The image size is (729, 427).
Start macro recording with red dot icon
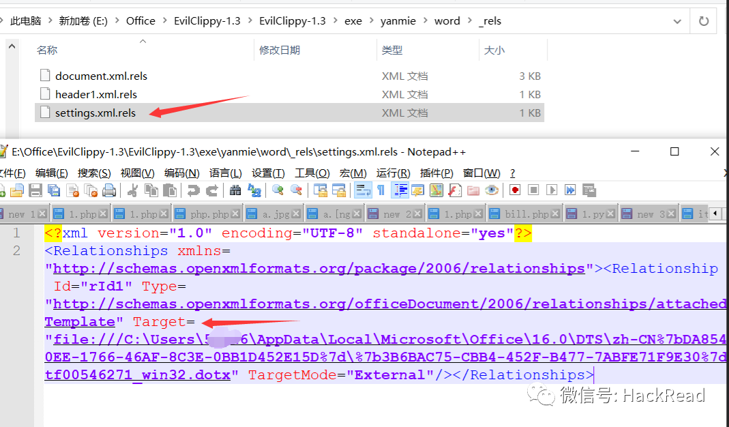(x=515, y=190)
